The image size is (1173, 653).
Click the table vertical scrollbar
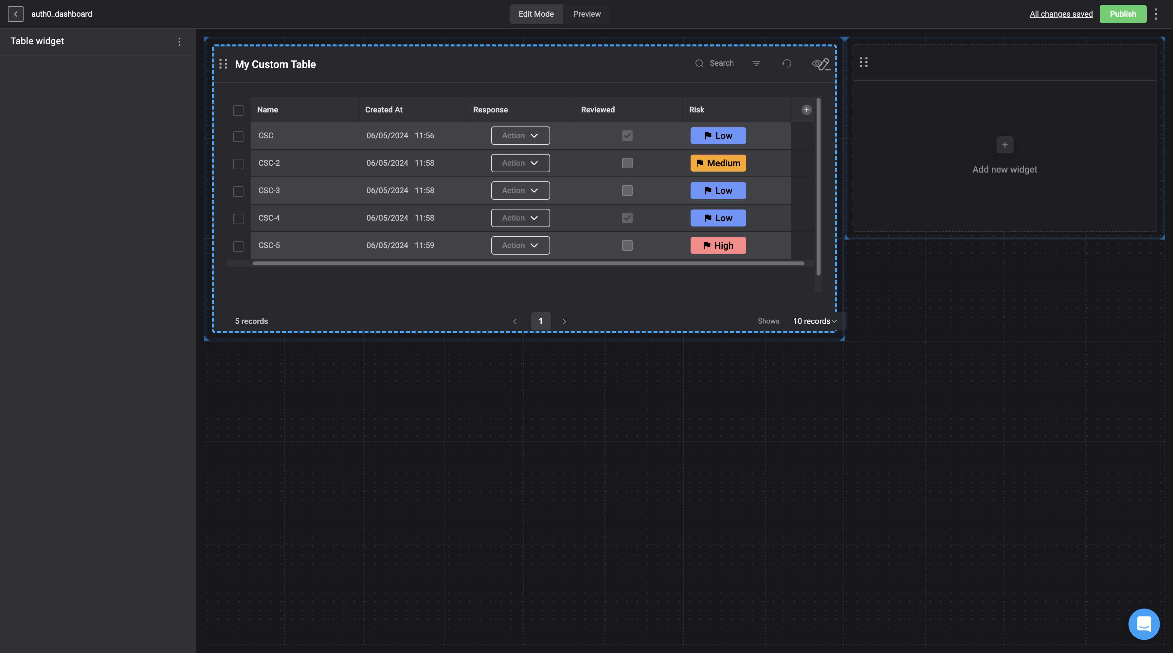pos(818,186)
